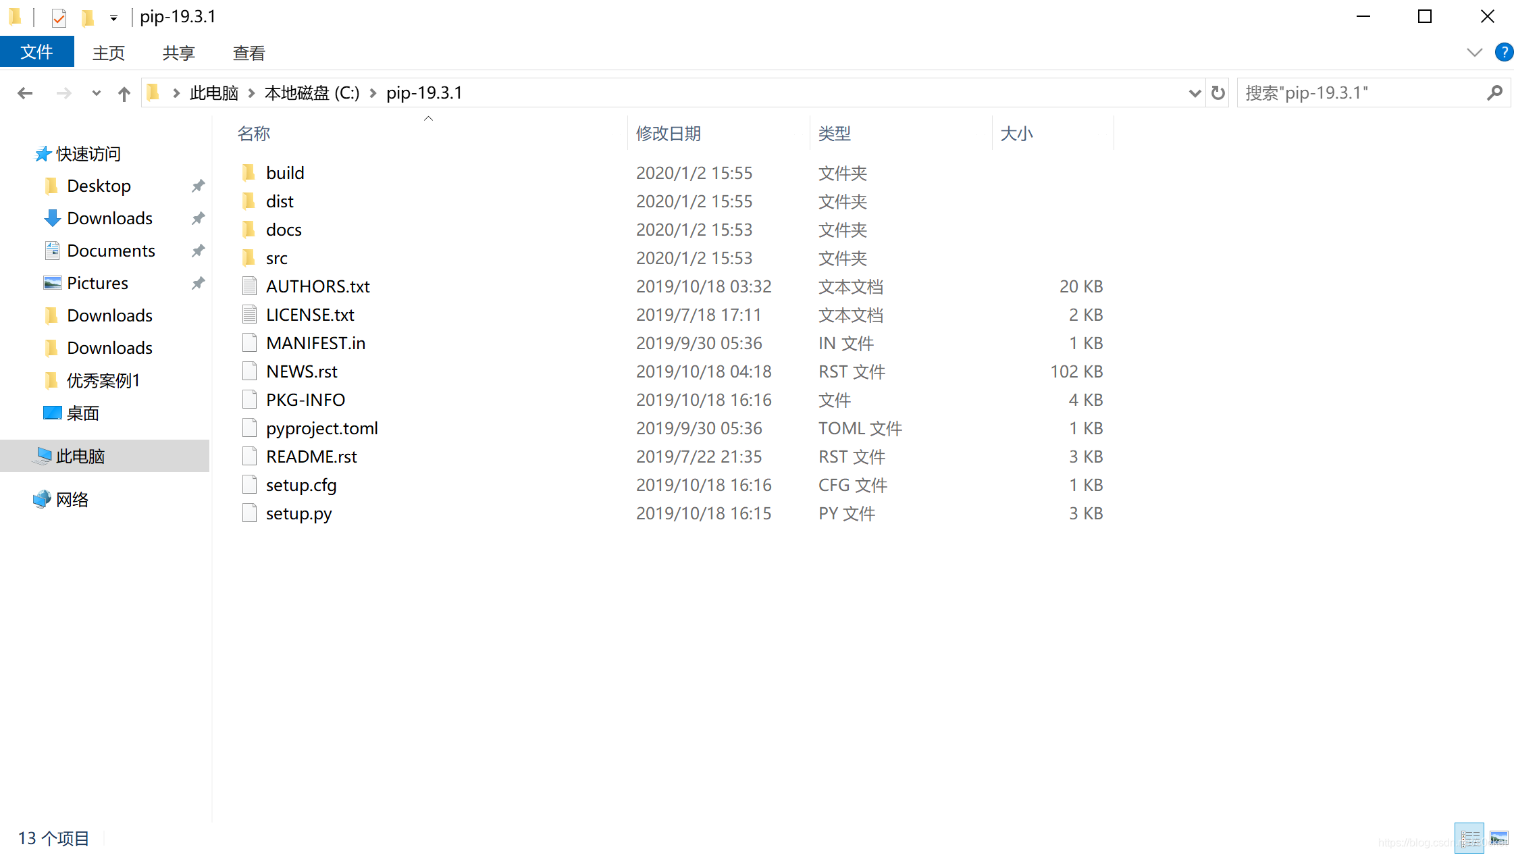Viewport: 1514px width, 855px height.
Task: Click pip-19.3.1 breadcrumb segment
Action: 424,93
